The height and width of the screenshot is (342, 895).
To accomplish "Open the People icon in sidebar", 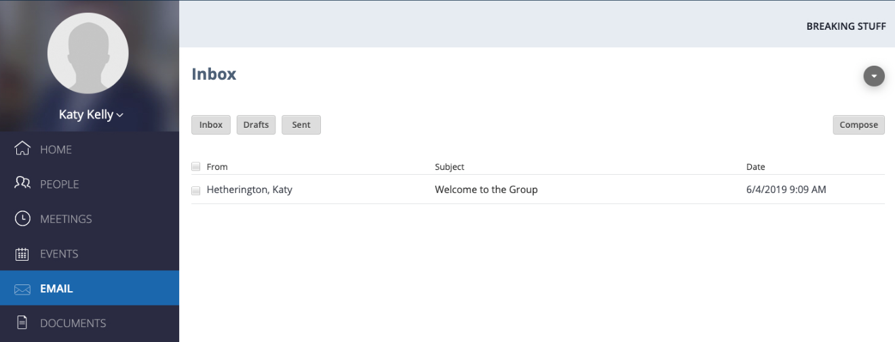I will point(22,184).
